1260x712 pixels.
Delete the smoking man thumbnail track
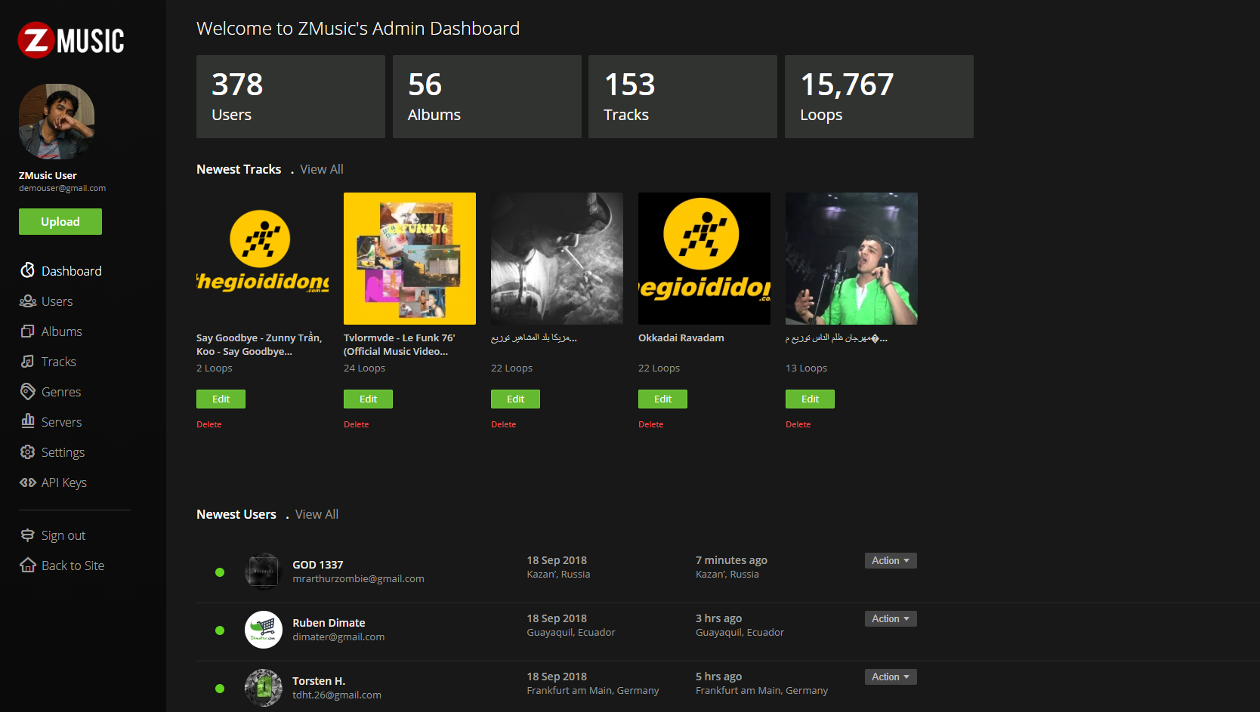click(x=504, y=424)
